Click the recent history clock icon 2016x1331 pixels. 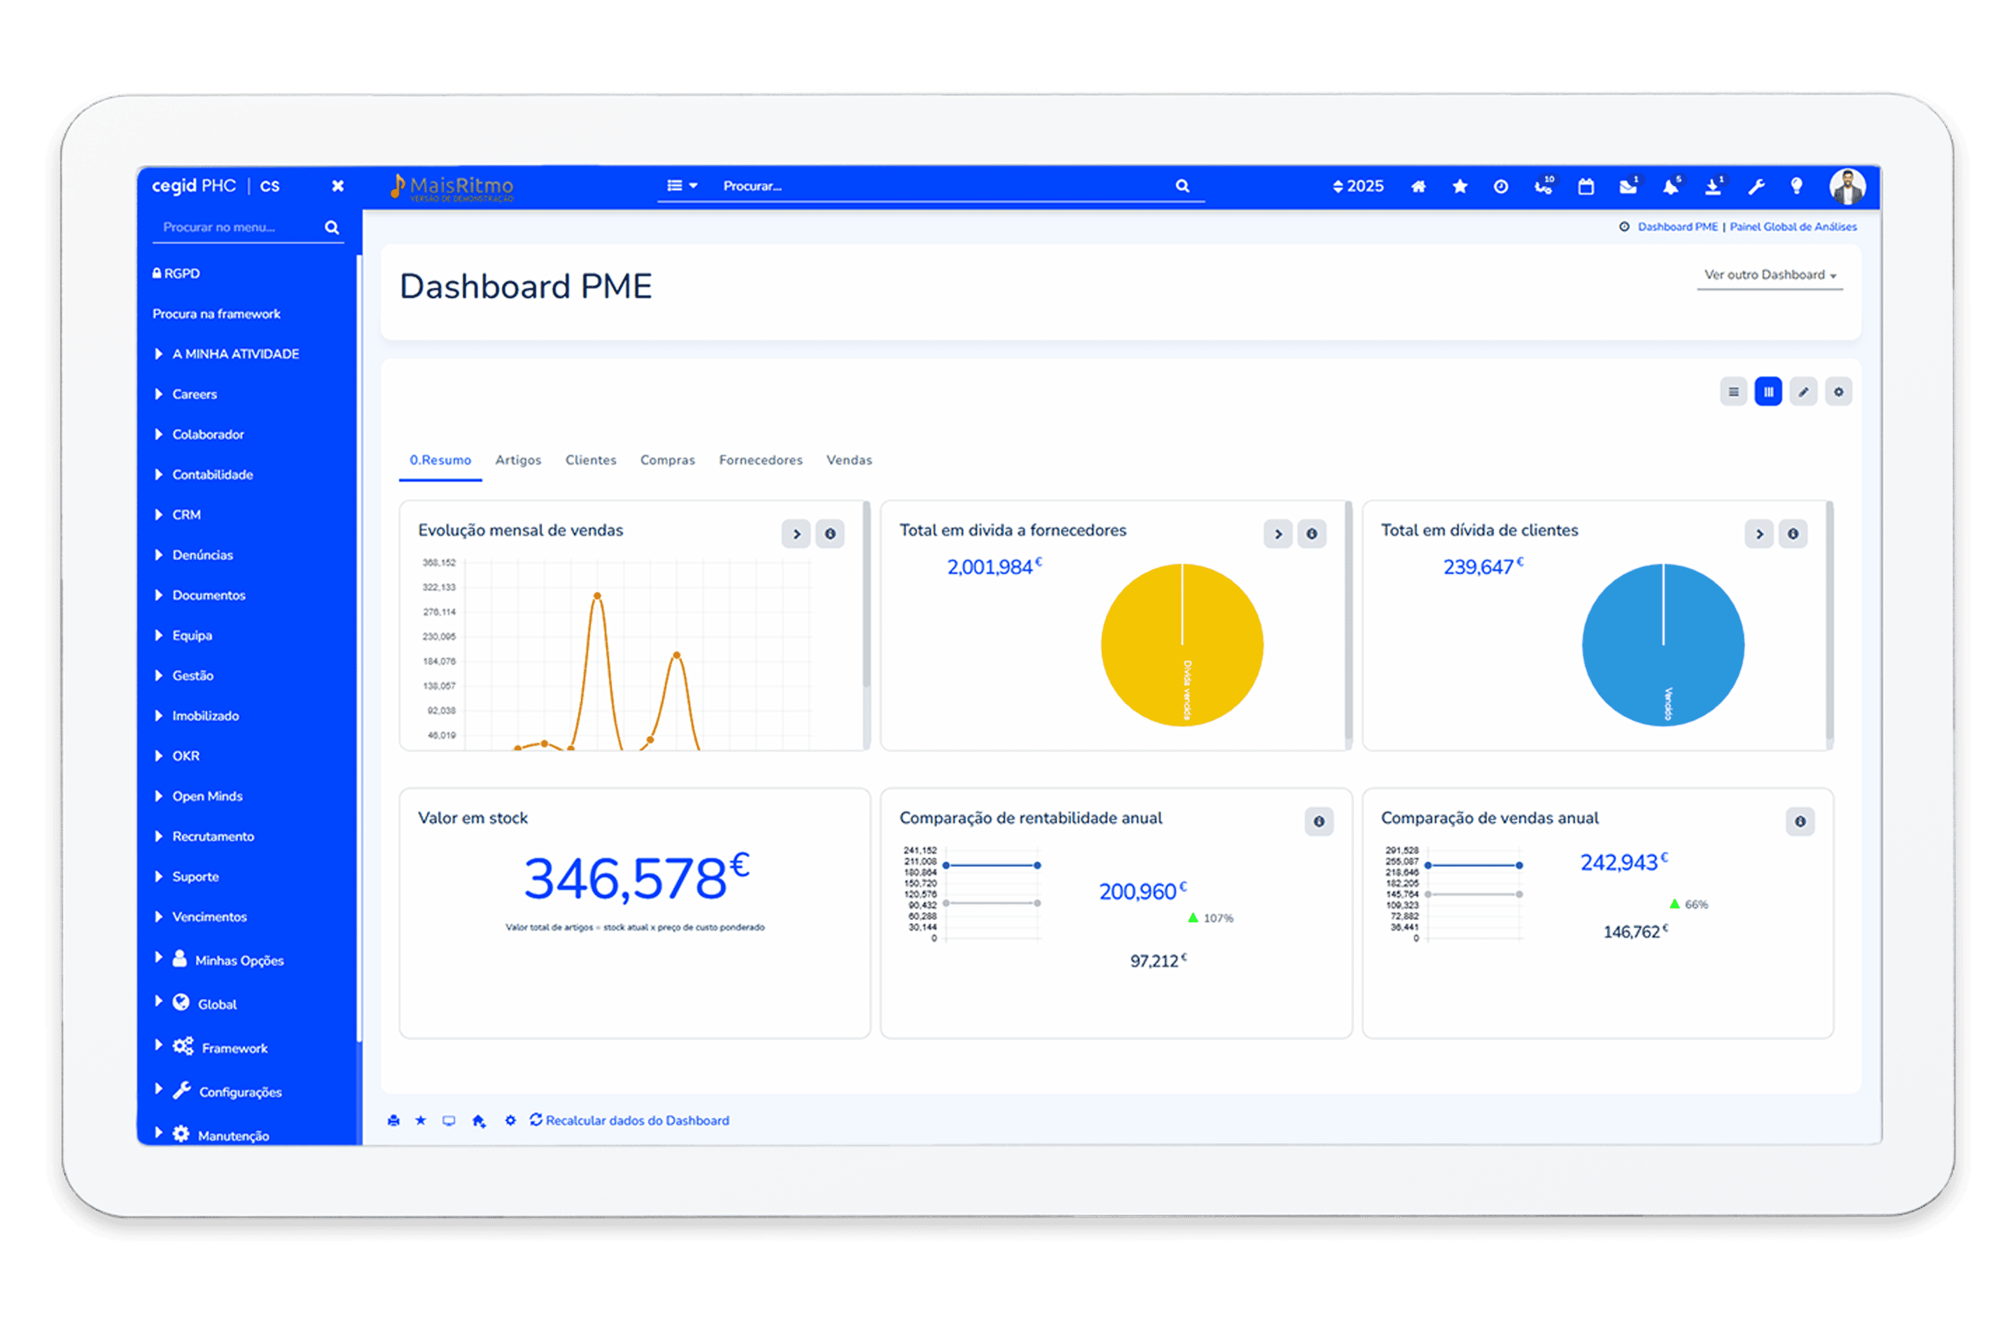tap(1501, 187)
